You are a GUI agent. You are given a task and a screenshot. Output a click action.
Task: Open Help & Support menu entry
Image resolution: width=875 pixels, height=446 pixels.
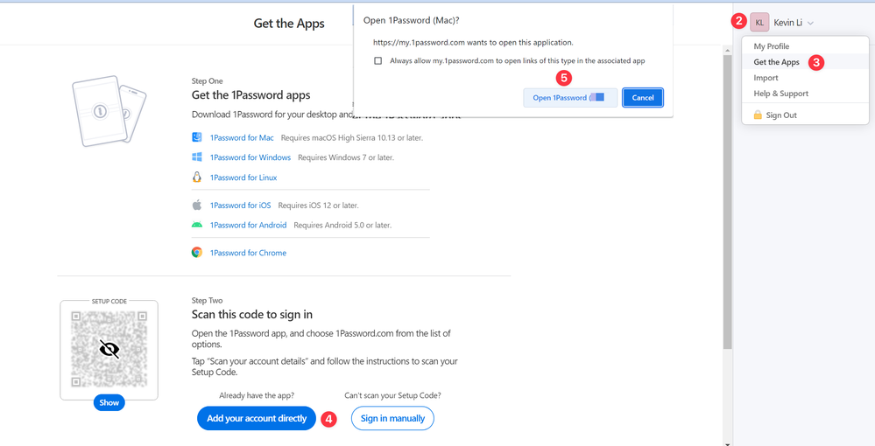tap(780, 94)
